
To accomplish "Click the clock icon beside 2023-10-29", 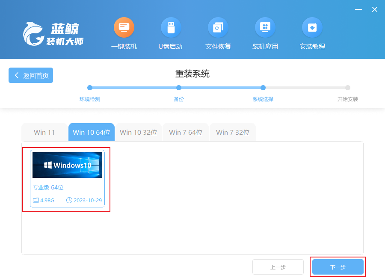I will [69, 200].
